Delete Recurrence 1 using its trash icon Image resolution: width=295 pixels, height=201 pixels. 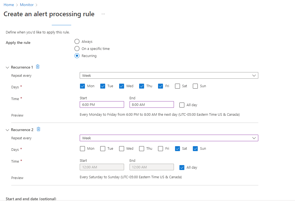tap(38, 67)
